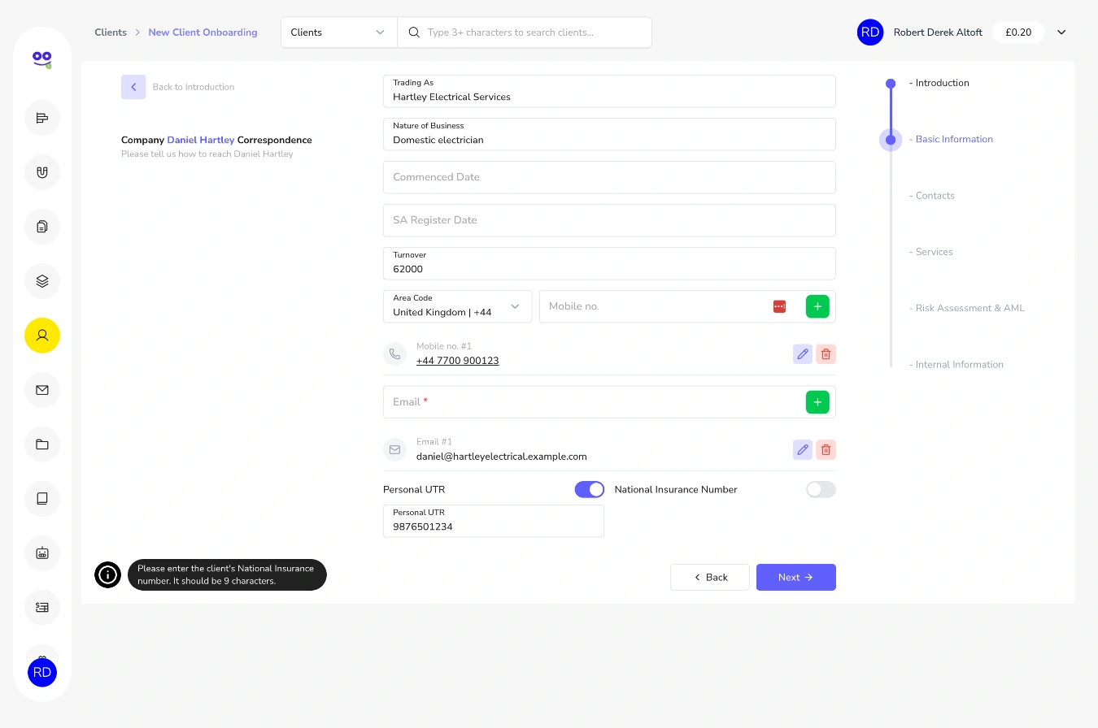
Task: Click the green plus to add mobile number
Action: 817,306
